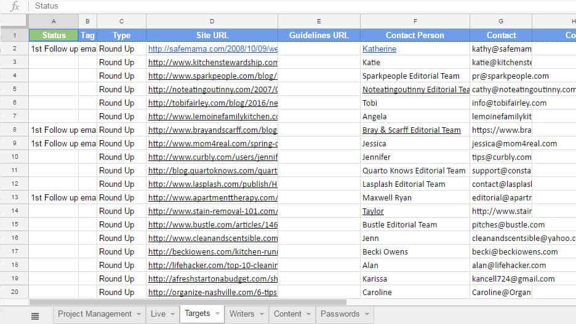
Task: Open Project Management tab dropdown arrow
Action: pyautogui.click(x=139, y=314)
